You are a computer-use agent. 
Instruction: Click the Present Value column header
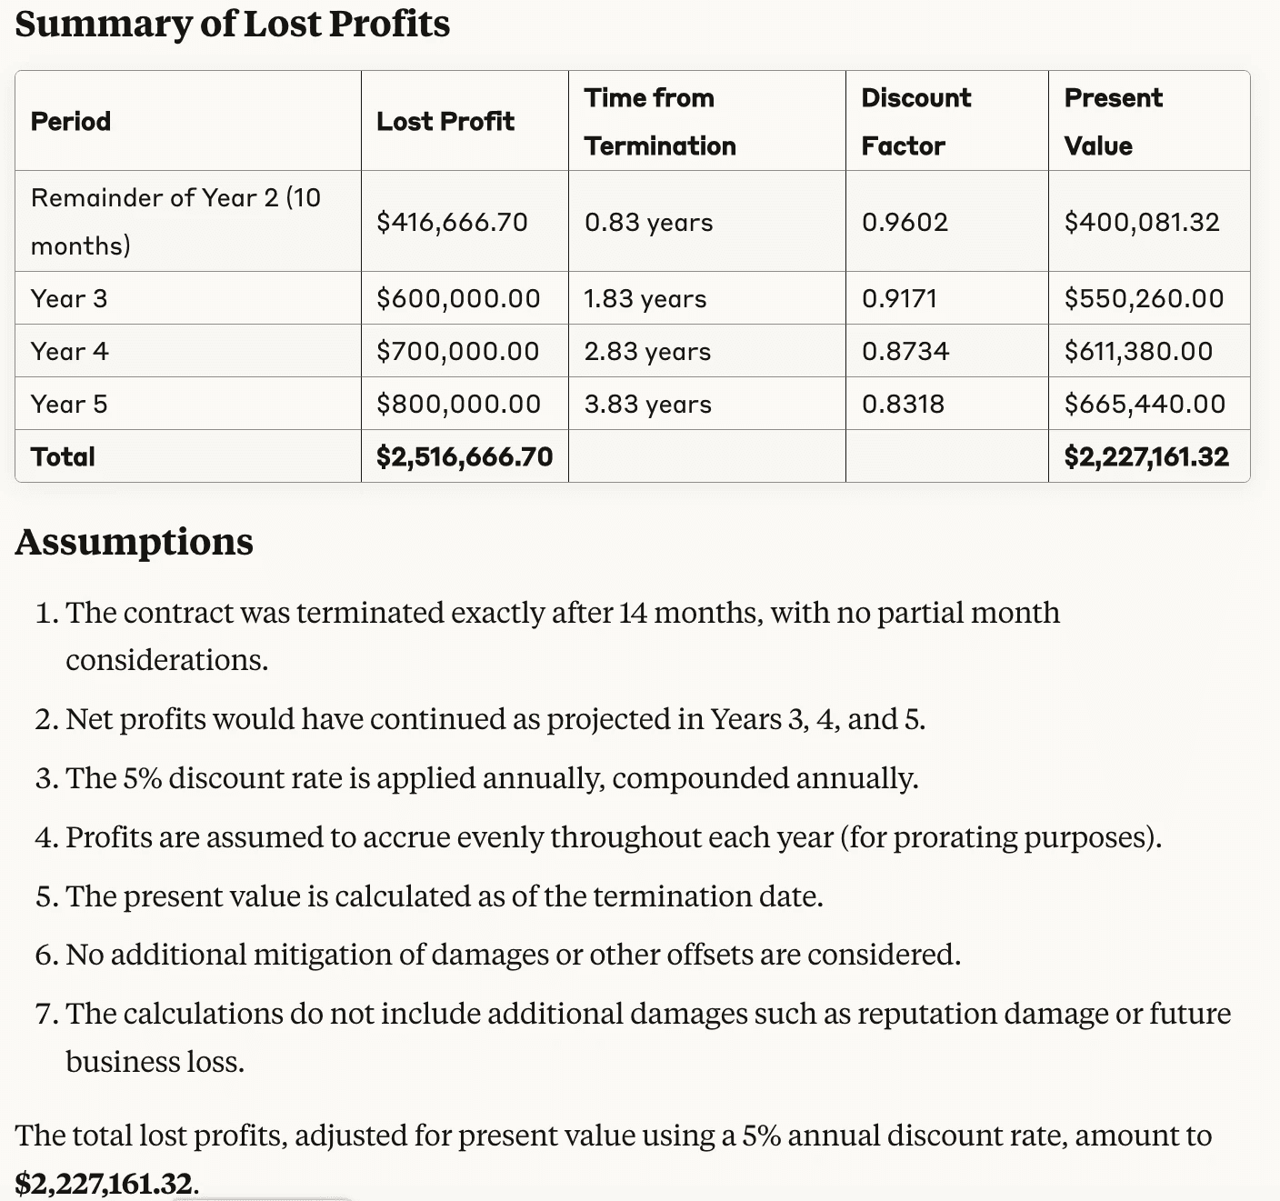pyautogui.click(x=1113, y=122)
